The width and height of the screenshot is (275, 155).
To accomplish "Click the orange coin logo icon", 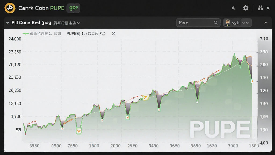I will [x=10, y=8].
